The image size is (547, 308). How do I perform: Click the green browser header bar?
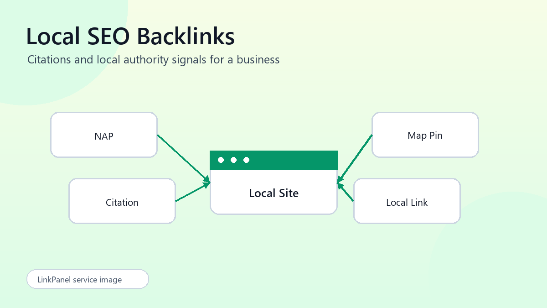(x=273, y=160)
